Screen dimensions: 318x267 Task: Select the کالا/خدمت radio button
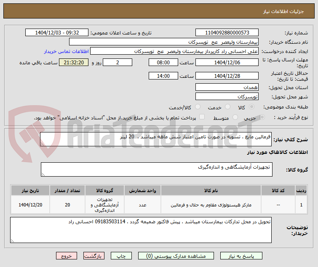tap(198, 107)
